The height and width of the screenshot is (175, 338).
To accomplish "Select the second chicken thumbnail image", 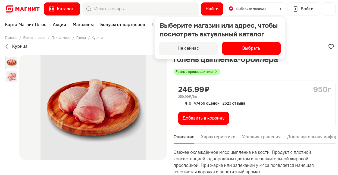I will [x=12, y=77].
